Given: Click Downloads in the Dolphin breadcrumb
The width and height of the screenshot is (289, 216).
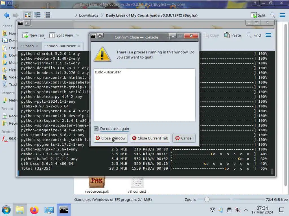Looking at the screenshot, I should tap(88, 15).
